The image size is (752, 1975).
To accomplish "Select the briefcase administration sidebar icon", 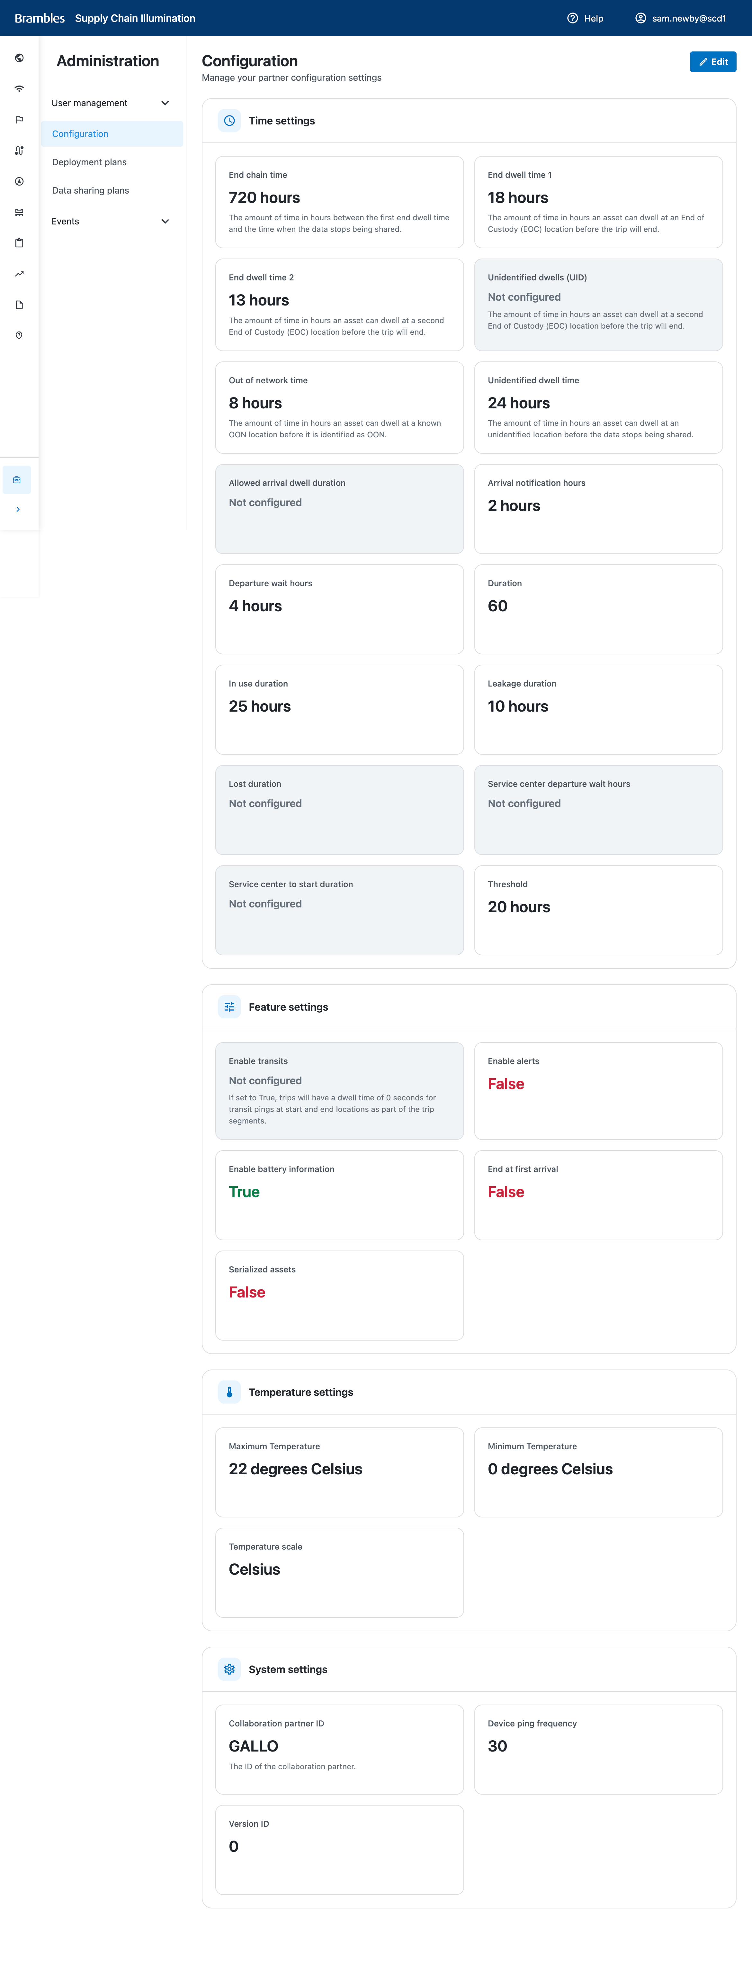I will click(x=17, y=480).
